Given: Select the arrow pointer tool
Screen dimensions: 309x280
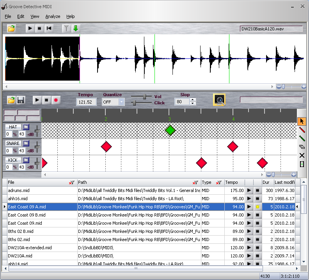Looking at the screenshot, I should coord(302,121).
